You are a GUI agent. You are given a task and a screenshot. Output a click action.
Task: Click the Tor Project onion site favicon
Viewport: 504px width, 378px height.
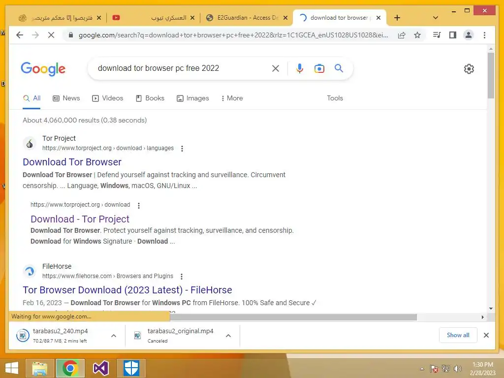(30, 143)
